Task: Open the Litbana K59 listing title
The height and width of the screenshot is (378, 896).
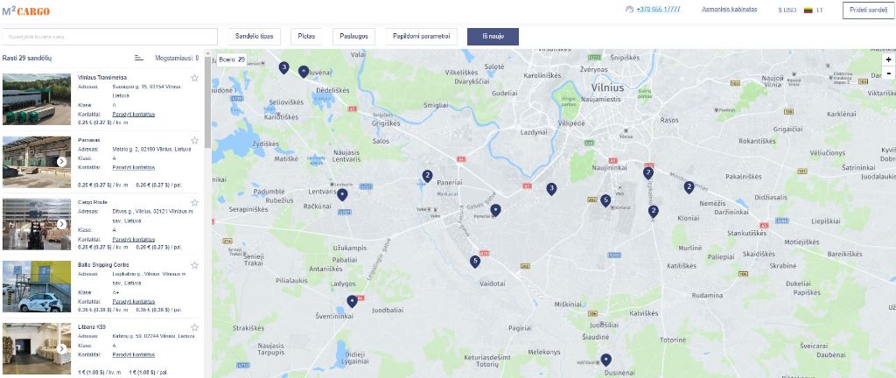Action: click(x=91, y=327)
